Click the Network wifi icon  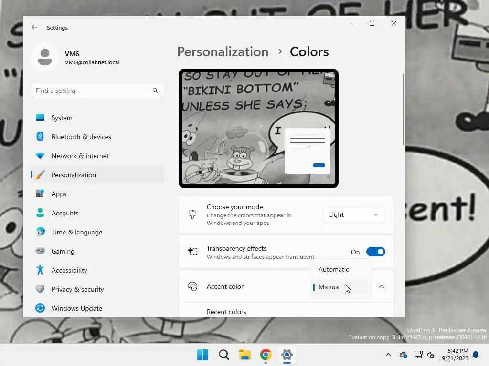point(40,156)
